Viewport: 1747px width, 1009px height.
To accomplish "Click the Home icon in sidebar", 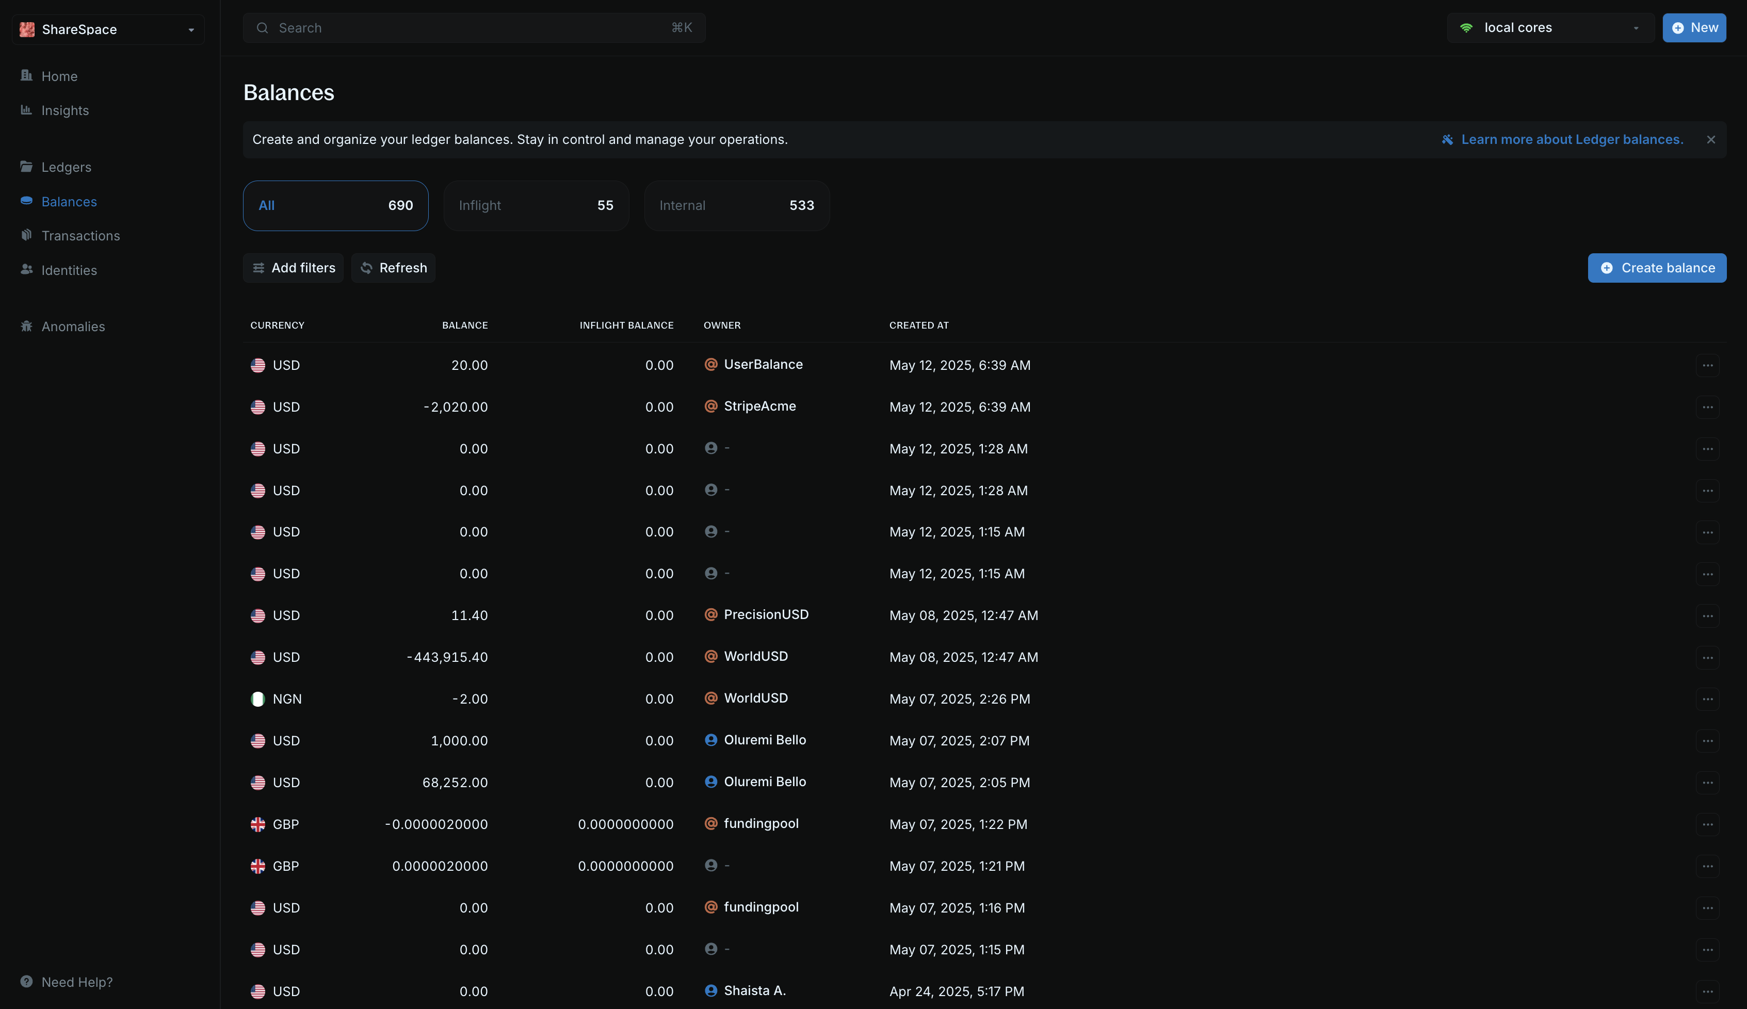I will pos(26,75).
